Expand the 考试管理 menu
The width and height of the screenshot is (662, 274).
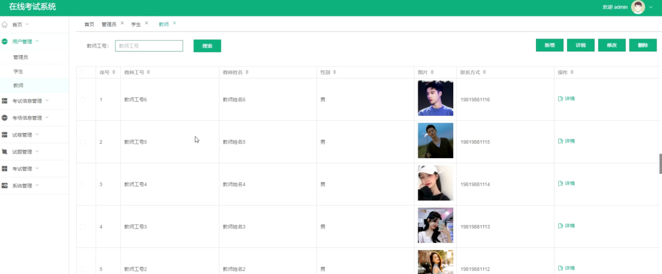tap(37, 168)
